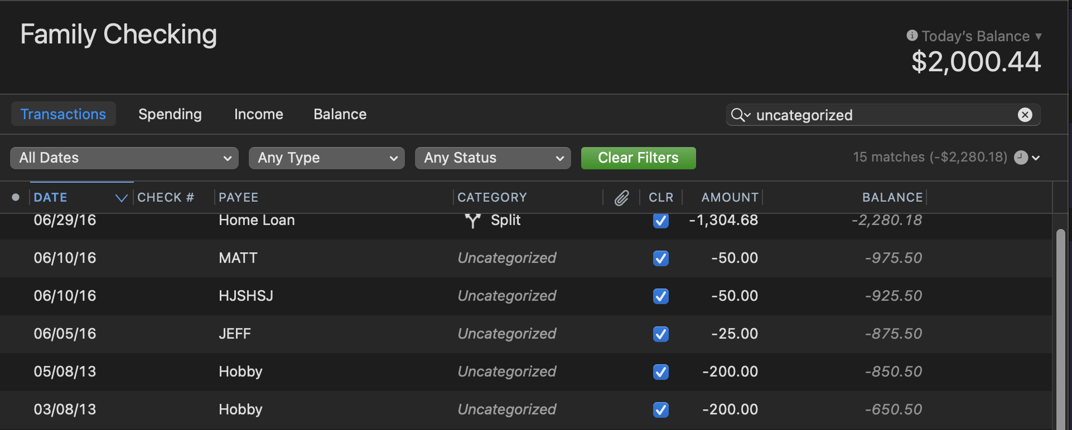Click the split icon on Home Loan
This screenshot has height=430, width=1072.
[x=472, y=221]
